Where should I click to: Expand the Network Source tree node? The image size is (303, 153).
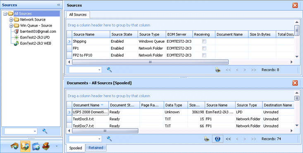pos(11,19)
